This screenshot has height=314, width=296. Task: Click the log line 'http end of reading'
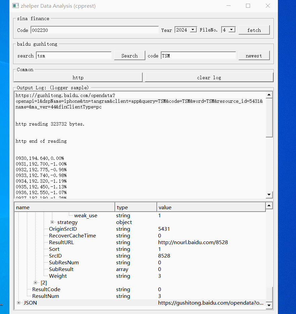pos(41,141)
